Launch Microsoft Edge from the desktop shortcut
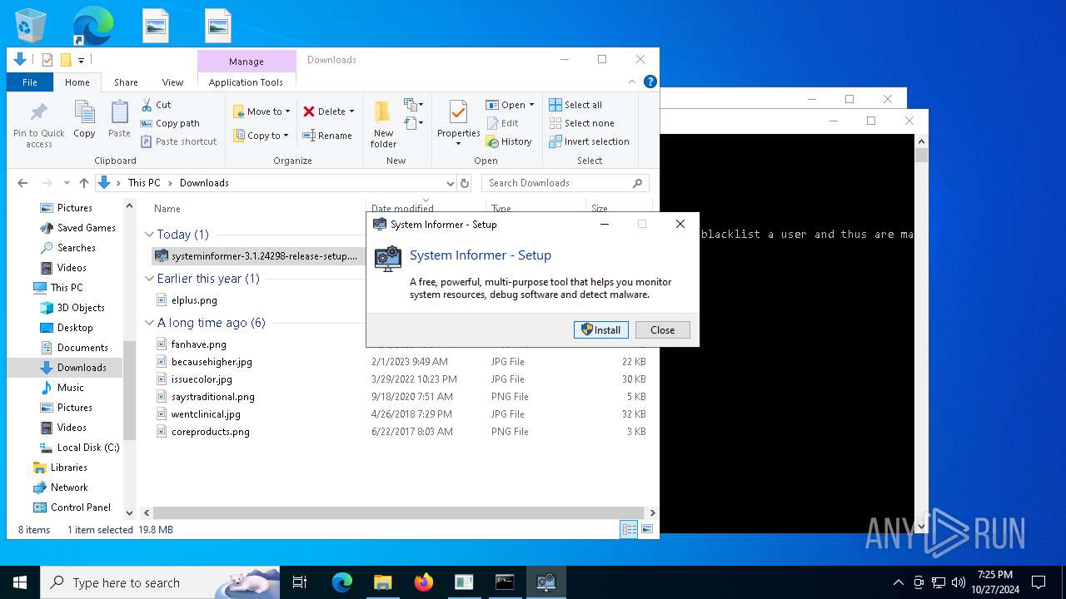This screenshot has width=1066, height=599. (x=92, y=26)
